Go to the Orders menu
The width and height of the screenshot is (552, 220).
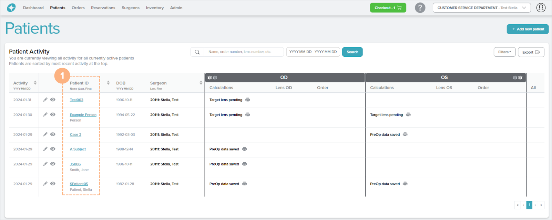(78, 8)
